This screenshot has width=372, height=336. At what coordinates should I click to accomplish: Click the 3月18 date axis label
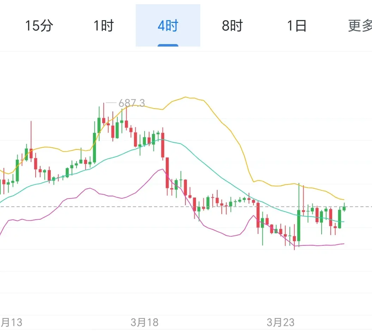[145, 322]
